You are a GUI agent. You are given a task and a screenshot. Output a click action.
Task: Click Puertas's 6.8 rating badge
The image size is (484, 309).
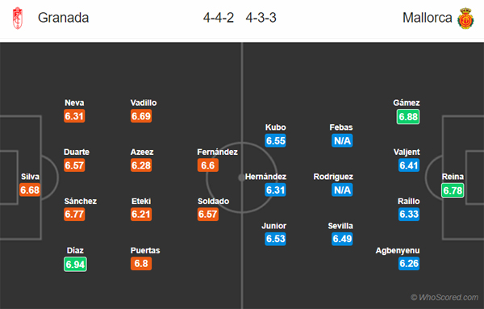point(141,264)
